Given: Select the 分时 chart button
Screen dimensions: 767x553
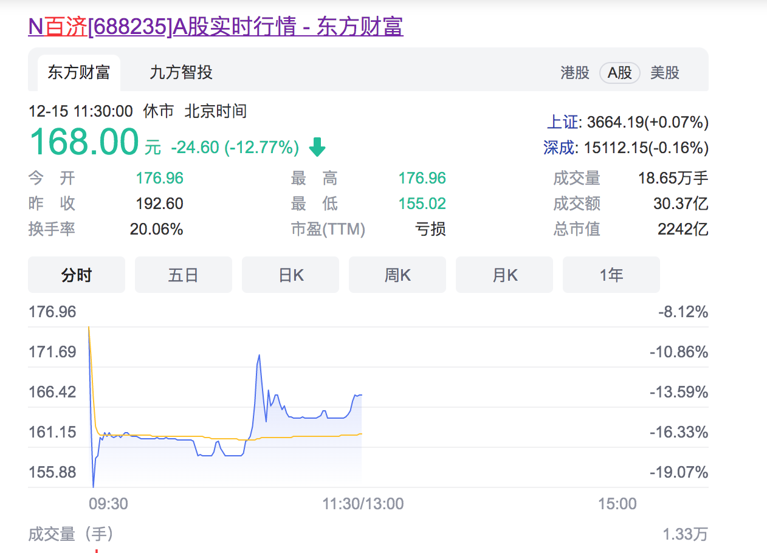Looking at the screenshot, I should point(77,275).
